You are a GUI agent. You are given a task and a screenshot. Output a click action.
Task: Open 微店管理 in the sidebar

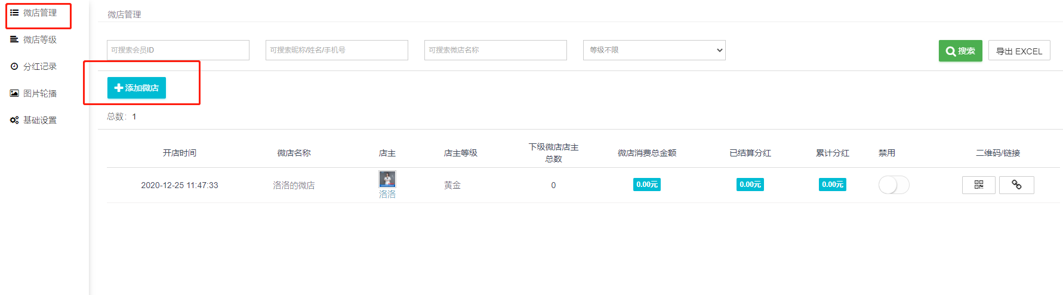coord(39,13)
